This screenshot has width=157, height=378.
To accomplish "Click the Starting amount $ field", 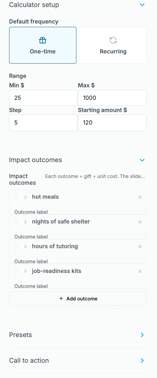I will pos(112,122).
